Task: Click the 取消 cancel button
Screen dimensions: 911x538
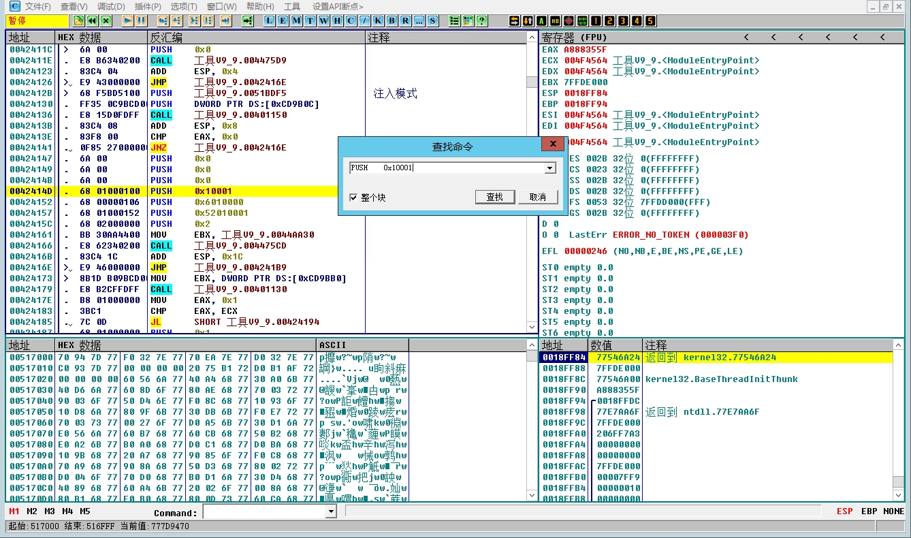Action: coord(537,197)
